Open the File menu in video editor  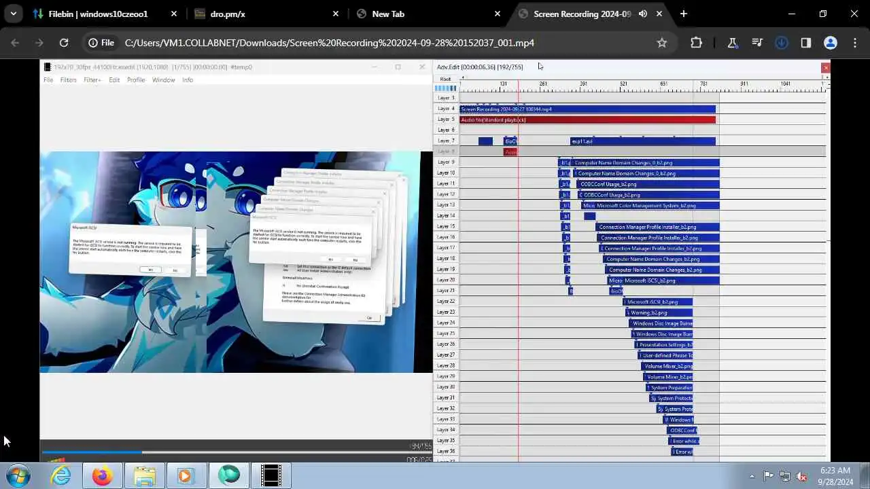(48, 80)
